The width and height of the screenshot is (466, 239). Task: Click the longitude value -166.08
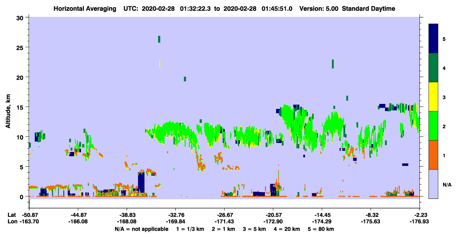tap(78, 221)
